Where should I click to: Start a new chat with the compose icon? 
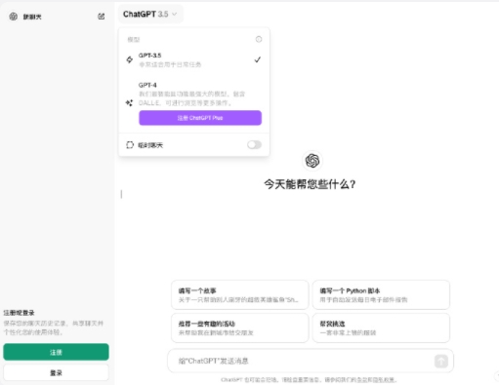point(102,17)
